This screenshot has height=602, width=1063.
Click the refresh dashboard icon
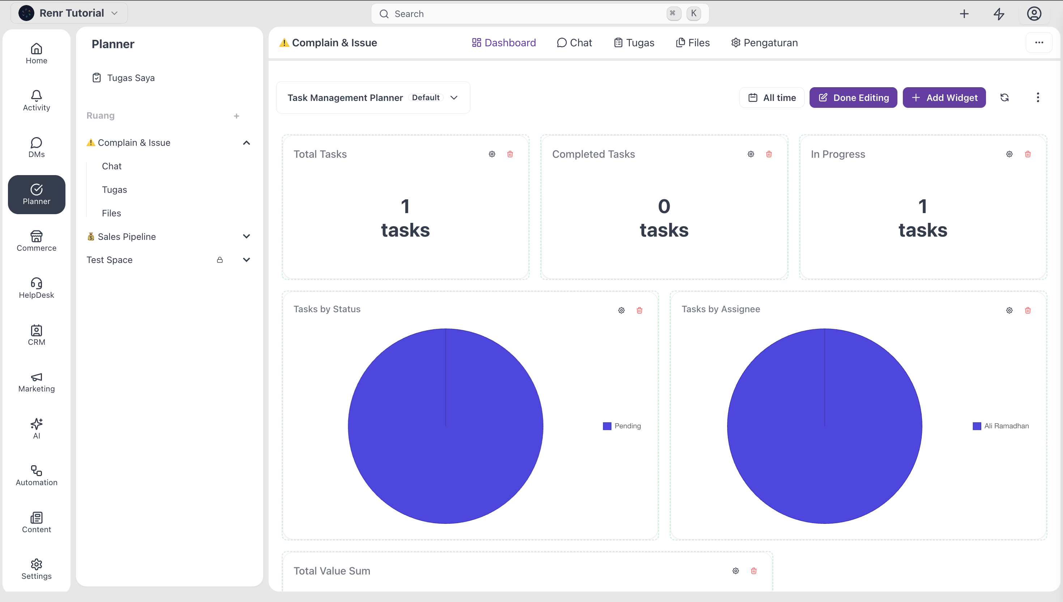pos(1004,98)
